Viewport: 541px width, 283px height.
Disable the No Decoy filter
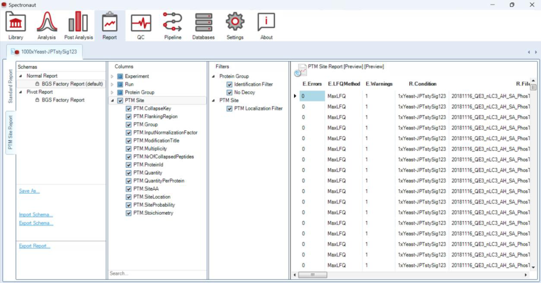(x=229, y=92)
